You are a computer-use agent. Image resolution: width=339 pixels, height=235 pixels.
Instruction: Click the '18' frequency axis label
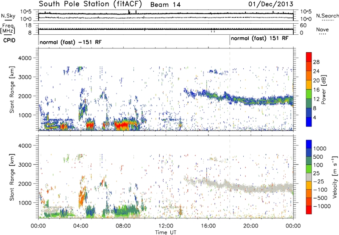point(28,25)
